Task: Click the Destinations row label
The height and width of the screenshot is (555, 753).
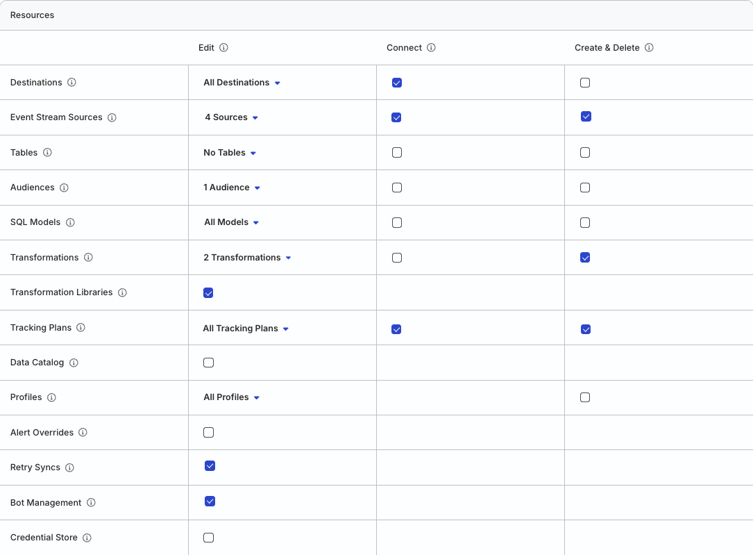Action: 36,82
